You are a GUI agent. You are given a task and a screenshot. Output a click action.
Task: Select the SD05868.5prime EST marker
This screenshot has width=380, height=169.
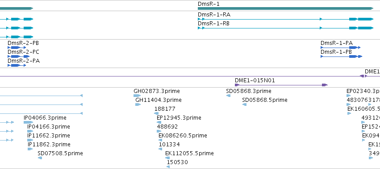point(245,105)
